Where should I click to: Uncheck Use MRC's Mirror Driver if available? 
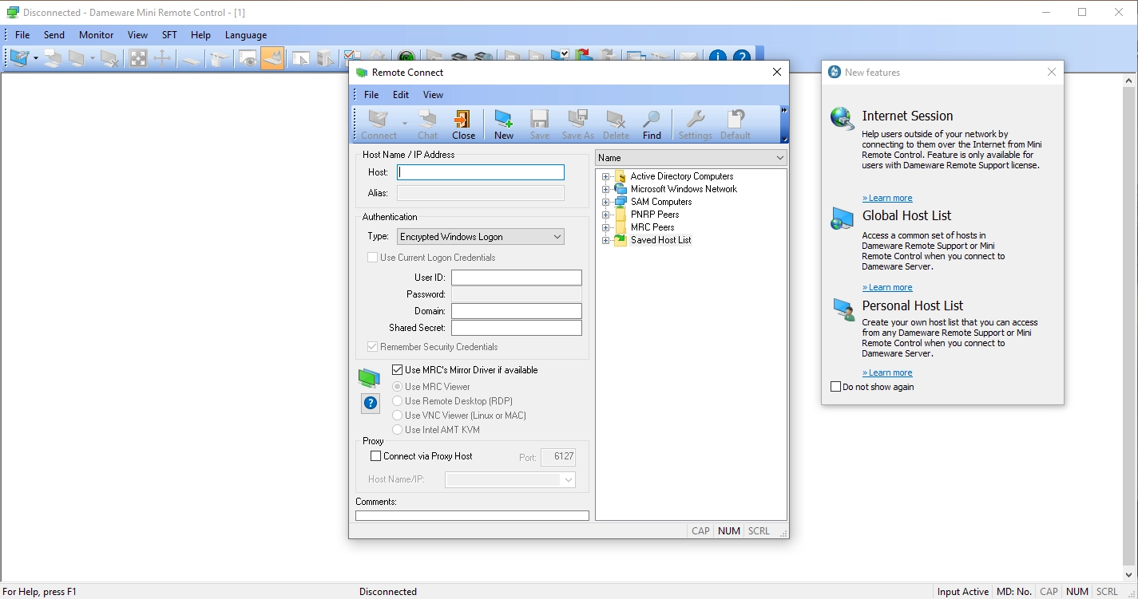[x=397, y=370]
